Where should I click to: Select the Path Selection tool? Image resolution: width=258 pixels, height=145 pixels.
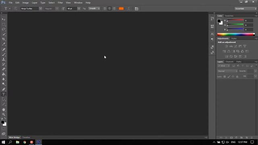[4, 99]
